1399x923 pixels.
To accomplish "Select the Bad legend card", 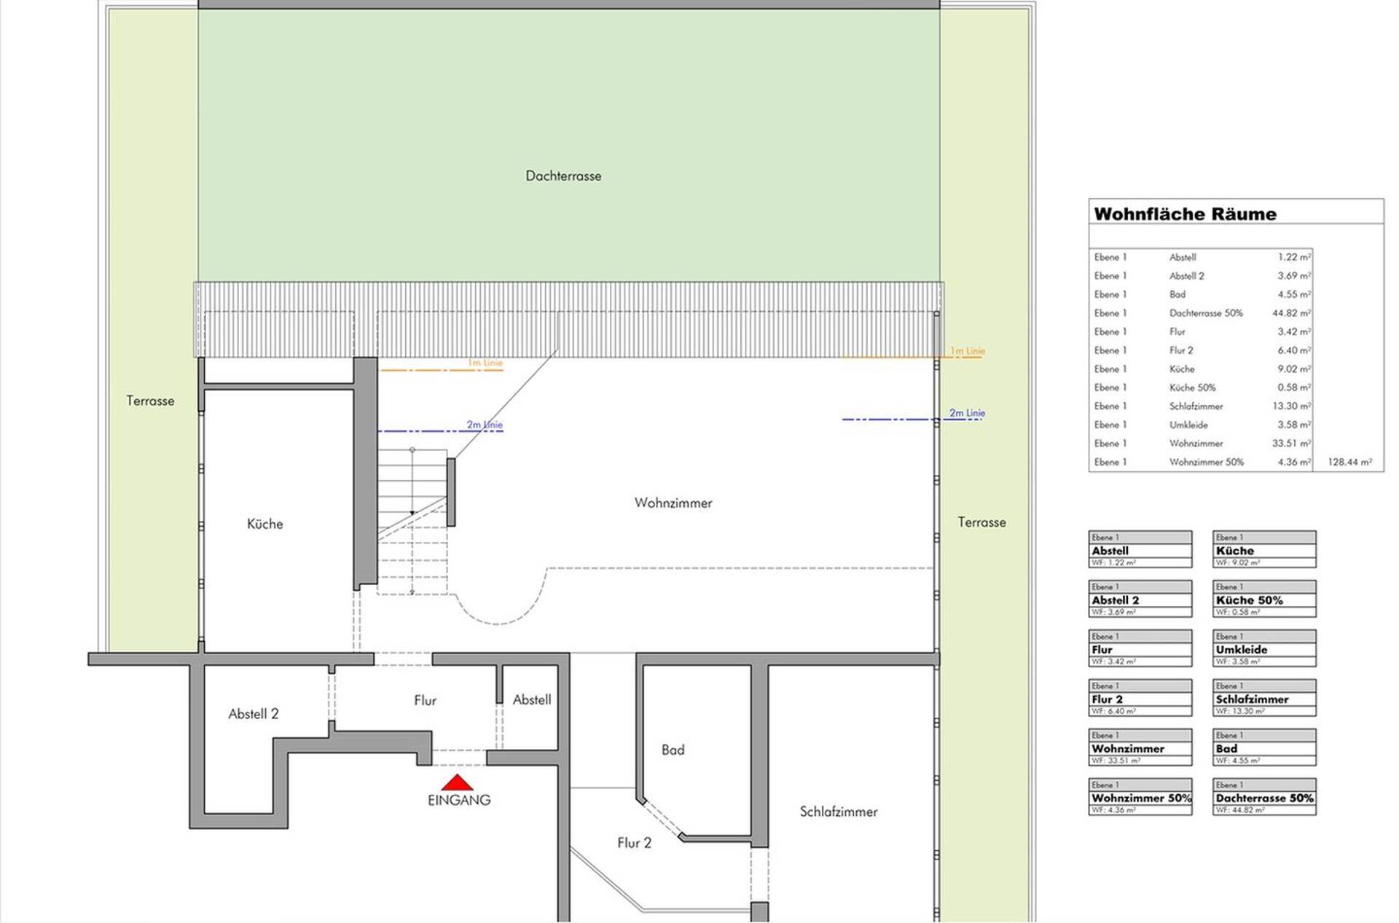I will pyautogui.click(x=1264, y=747).
